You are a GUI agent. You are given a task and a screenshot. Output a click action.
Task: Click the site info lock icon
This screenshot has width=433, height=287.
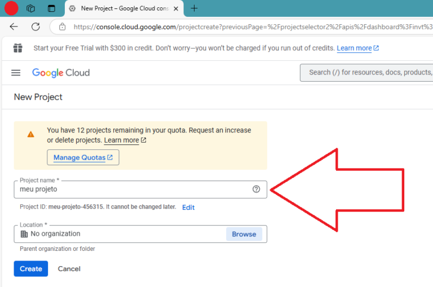point(63,27)
